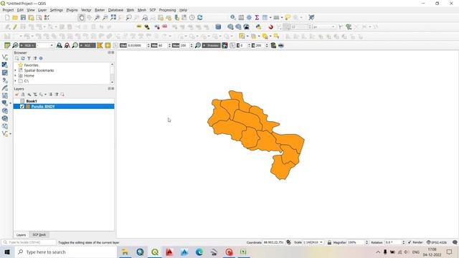Open the dropdown beside the sidebar virtual layer icon
This screenshot has height=258, width=459.
(11, 134)
